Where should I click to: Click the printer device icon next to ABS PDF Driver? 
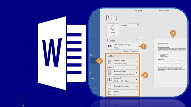point(109,46)
